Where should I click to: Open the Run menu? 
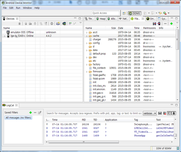18,8
